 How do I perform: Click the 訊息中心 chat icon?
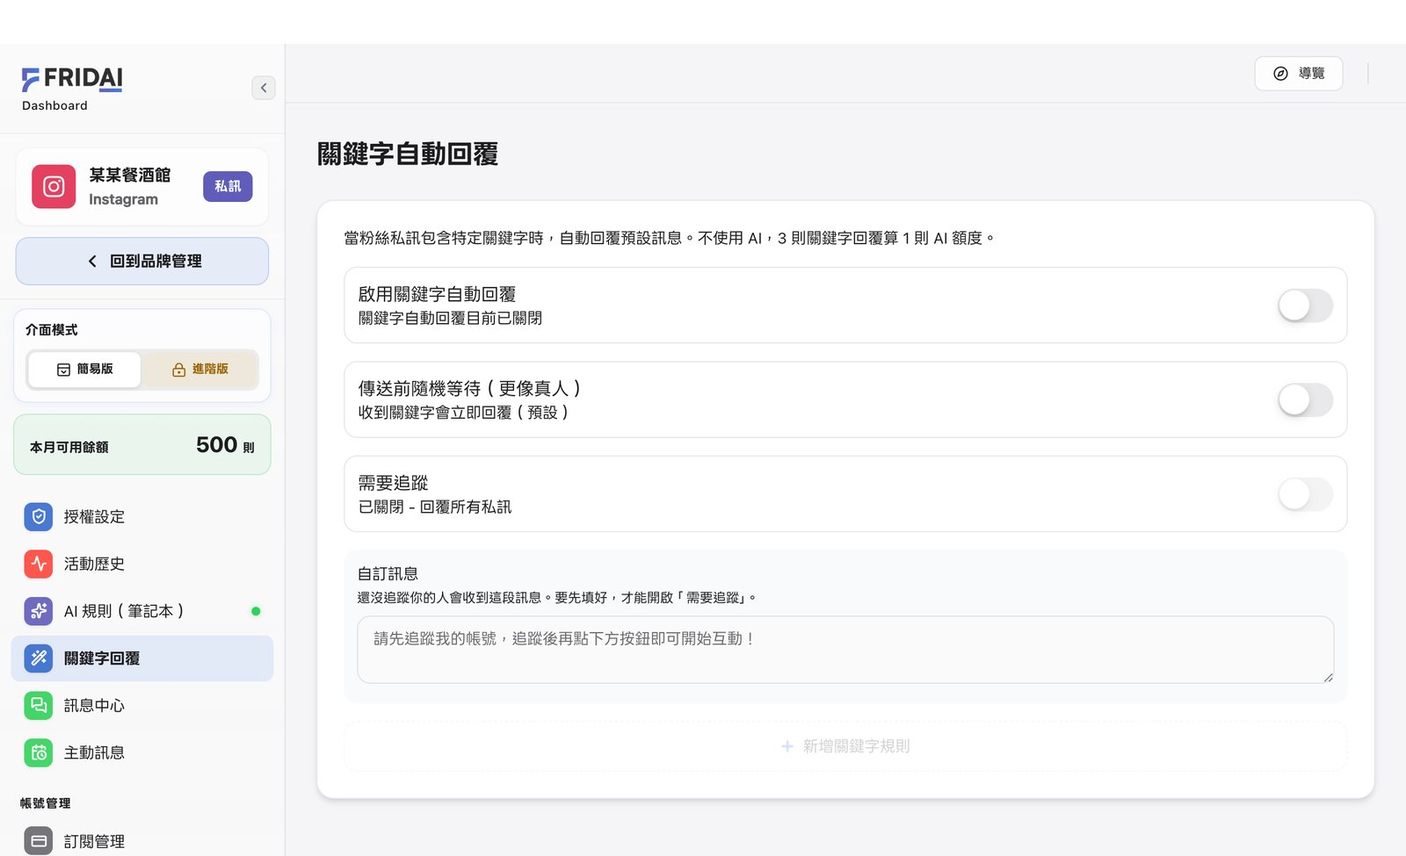pyautogui.click(x=39, y=705)
